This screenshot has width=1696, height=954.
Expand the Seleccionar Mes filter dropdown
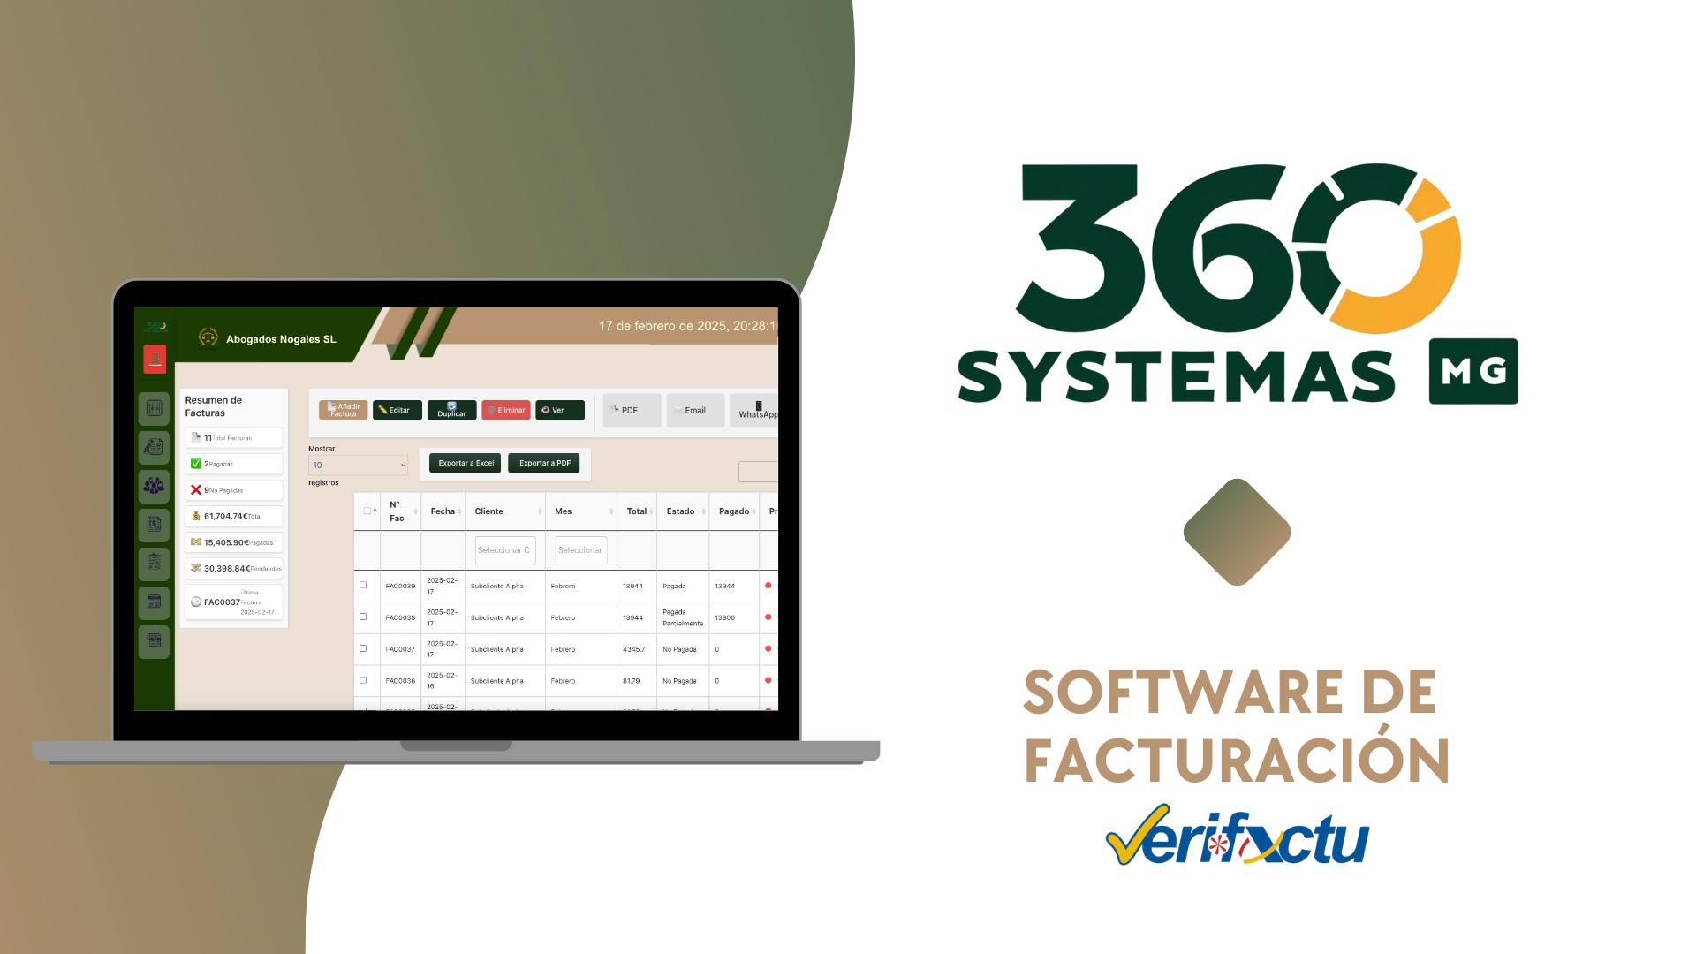tap(580, 549)
